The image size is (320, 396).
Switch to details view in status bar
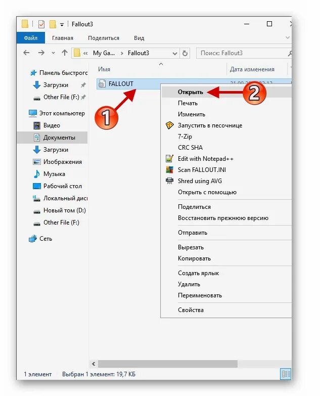[286, 374]
